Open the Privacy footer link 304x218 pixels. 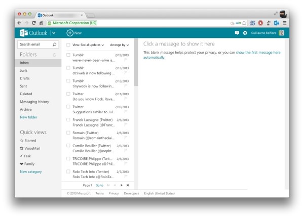[113, 193]
